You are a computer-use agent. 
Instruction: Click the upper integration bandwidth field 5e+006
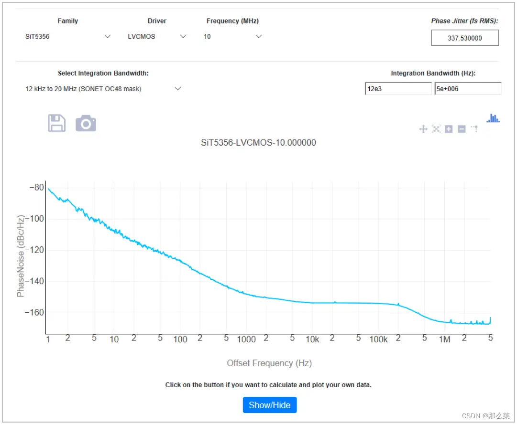[x=468, y=89]
